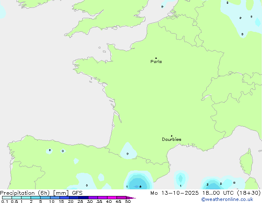Click the '6' precipitation value on the map
The width and height of the screenshot is (262, 203).
click(x=141, y=186)
